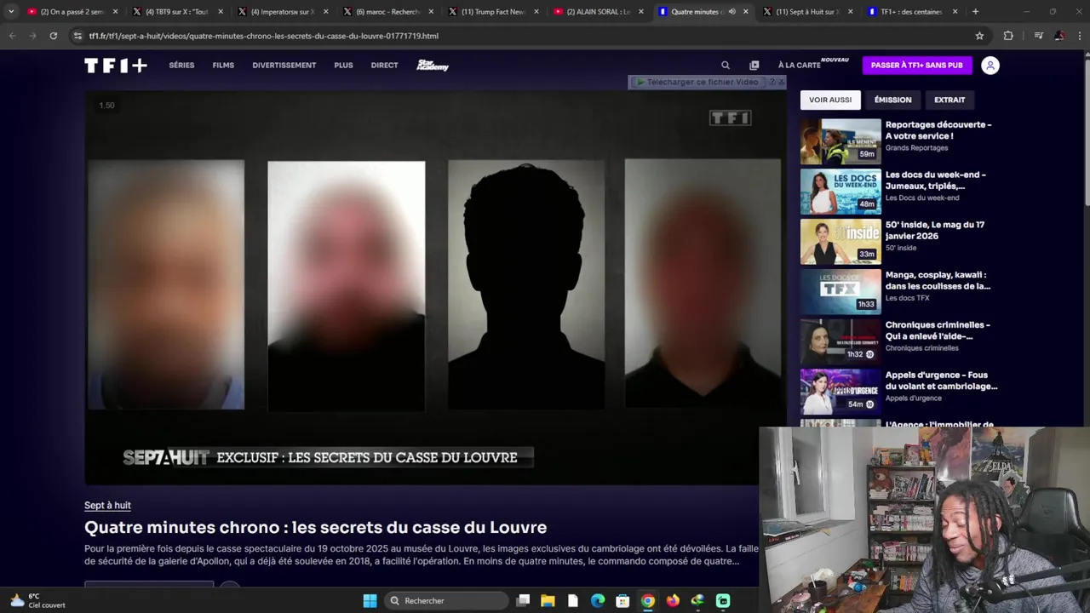Open help for the video download bar
This screenshot has height=613, width=1090.
772,82
